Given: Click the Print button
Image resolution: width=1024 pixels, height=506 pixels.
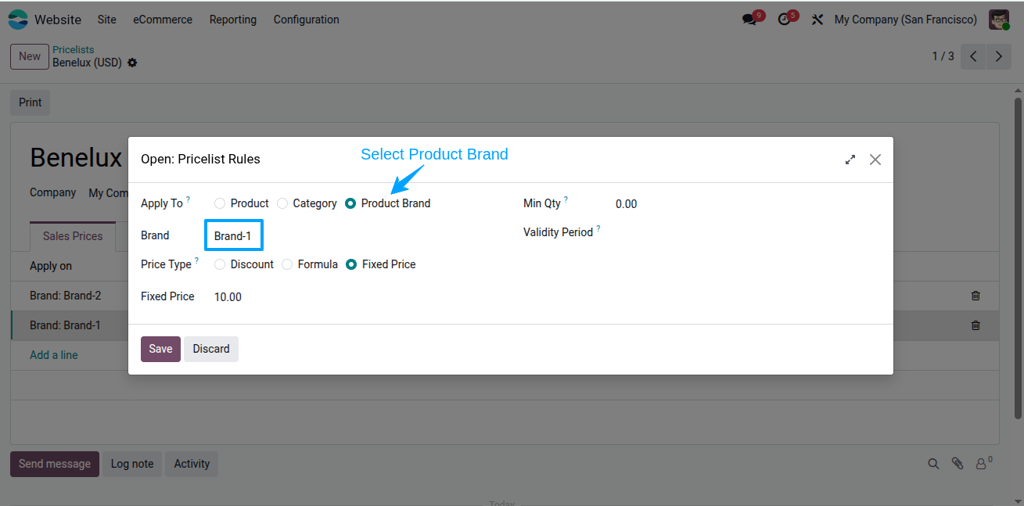Looking at the screenshot, I should 31,102.
